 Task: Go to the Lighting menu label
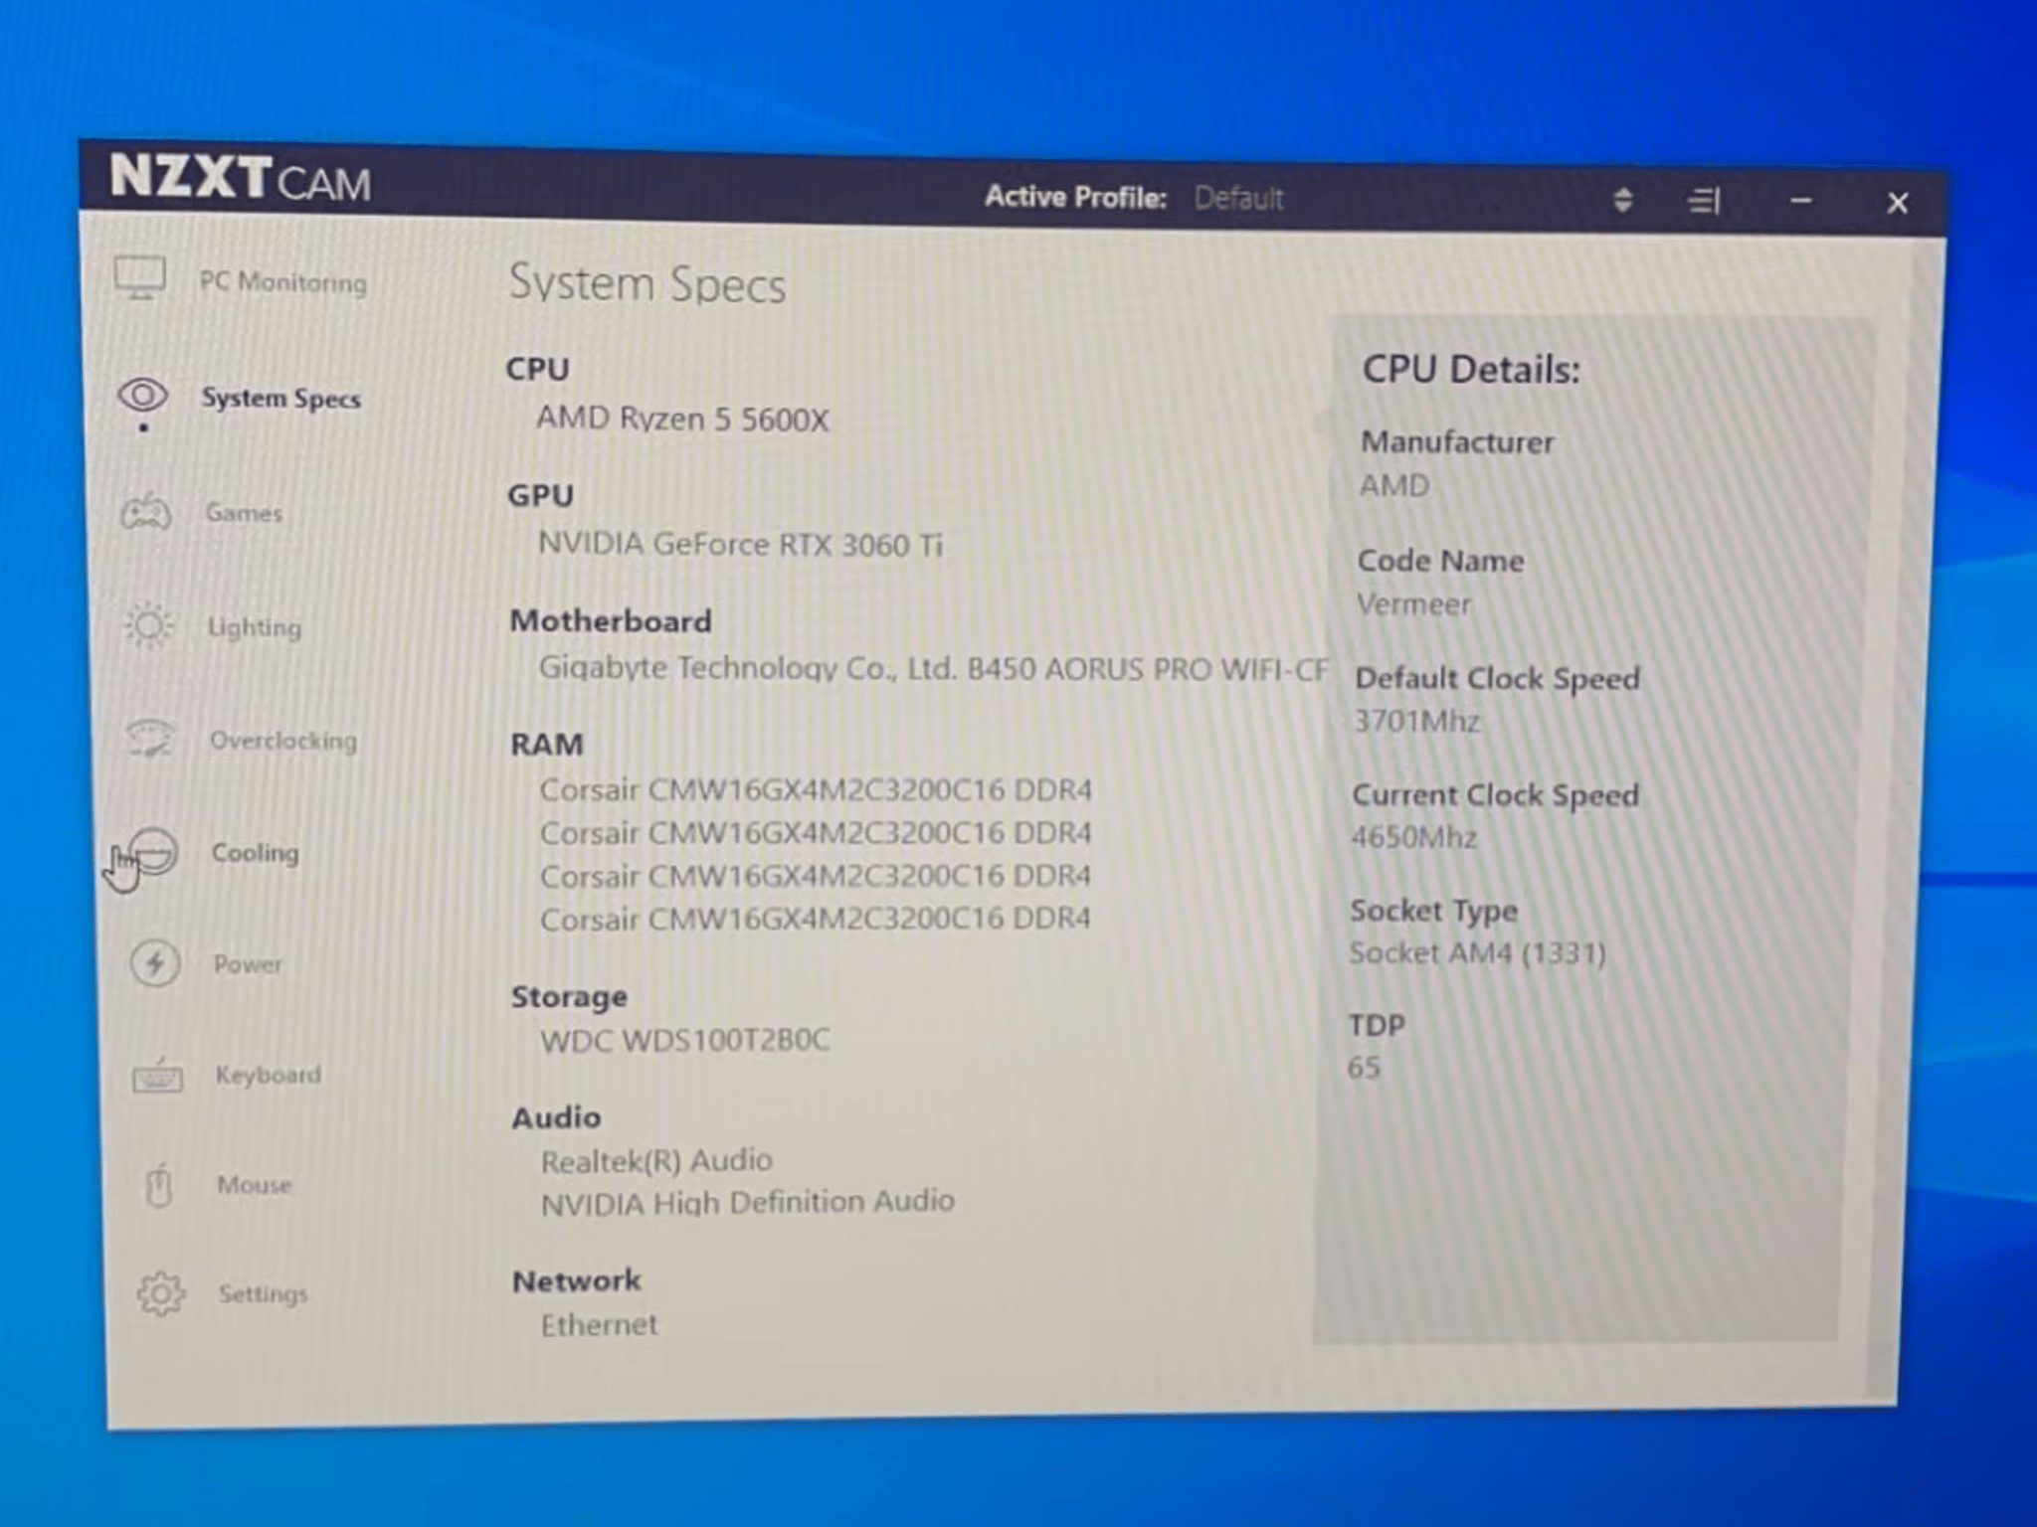point(254,627)
